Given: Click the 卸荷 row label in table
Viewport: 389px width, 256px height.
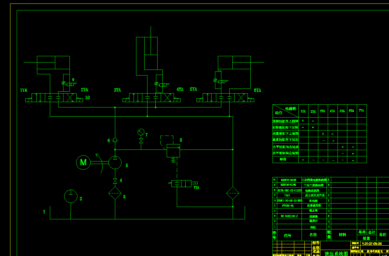Looking at the screenshot, I should click(x=283, y=159).
